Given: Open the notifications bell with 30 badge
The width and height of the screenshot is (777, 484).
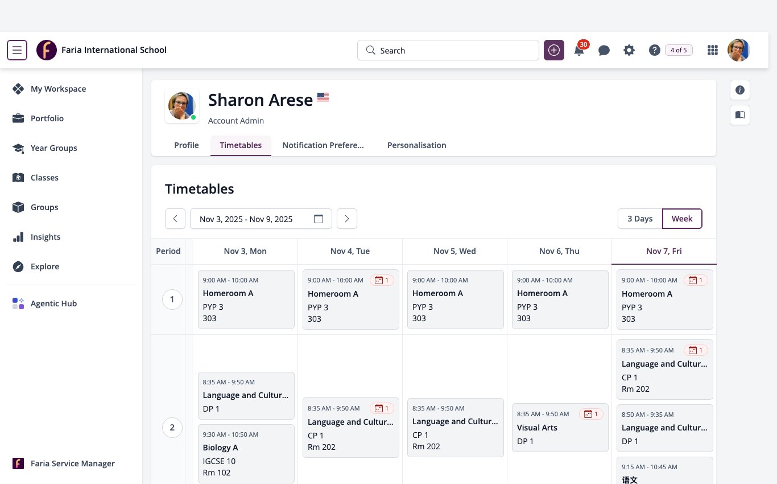Looking at the screenshot, I should coord(579,50).
